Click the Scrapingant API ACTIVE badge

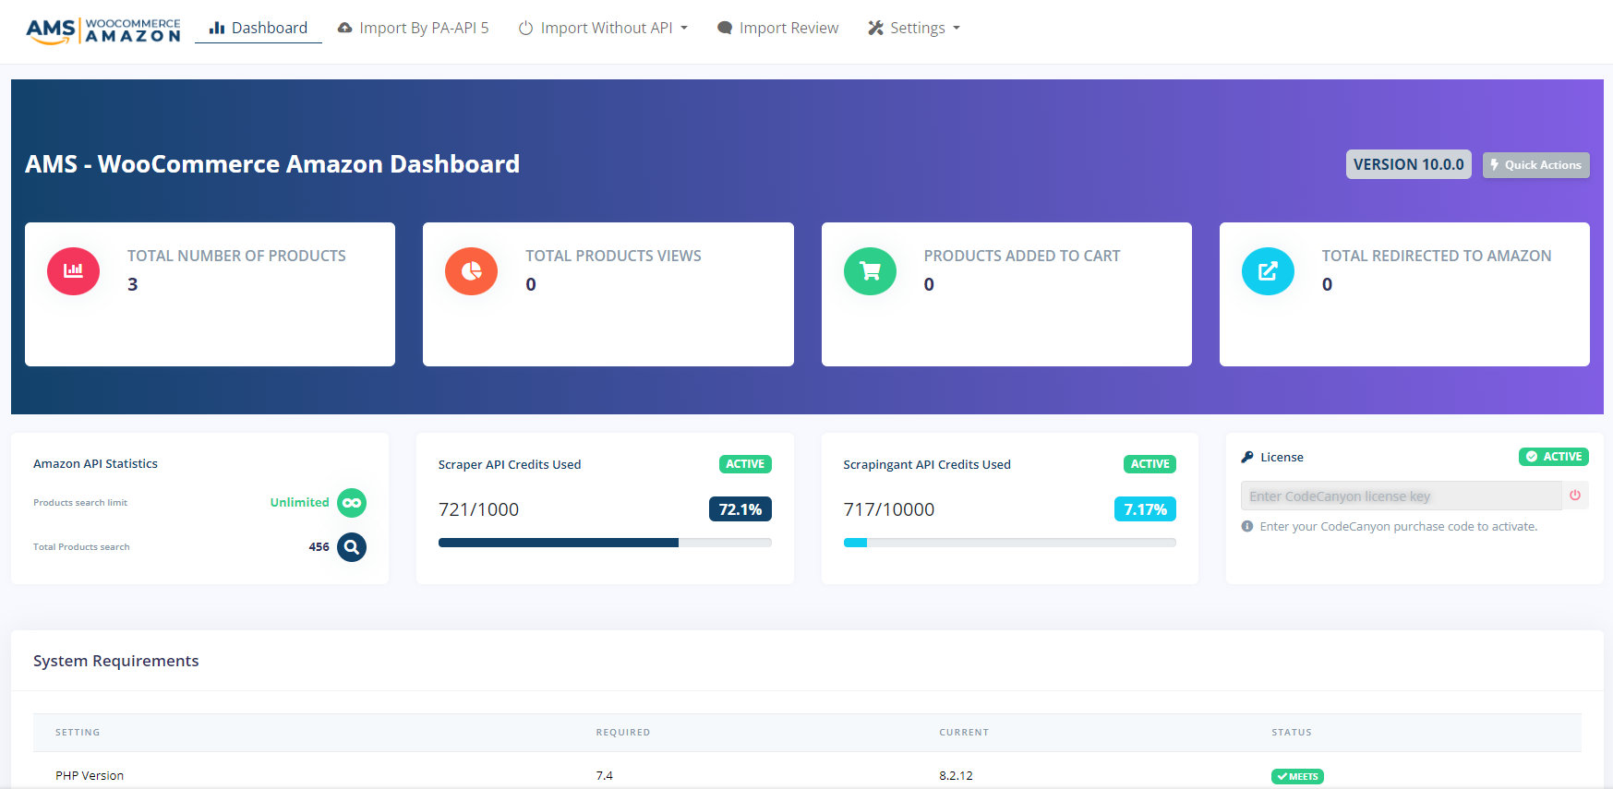[x=1150, y=464]
